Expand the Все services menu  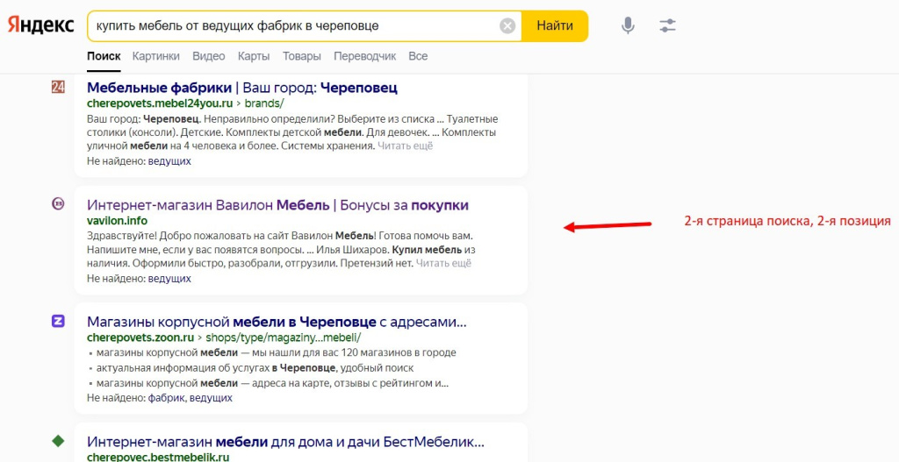[418, 56]
